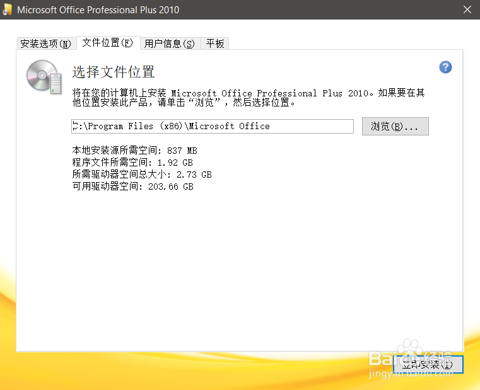Click the 浏览(B)... browse button

click(x=395, y=127)
